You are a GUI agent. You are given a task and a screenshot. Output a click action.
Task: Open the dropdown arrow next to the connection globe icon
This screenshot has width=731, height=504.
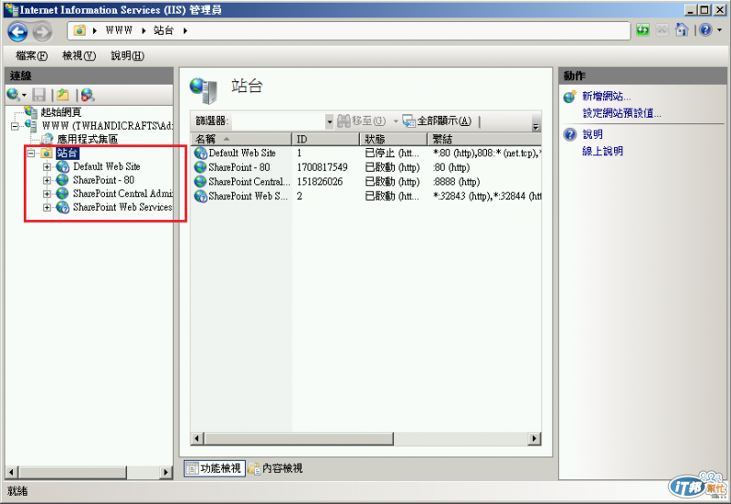pos(24,96)
